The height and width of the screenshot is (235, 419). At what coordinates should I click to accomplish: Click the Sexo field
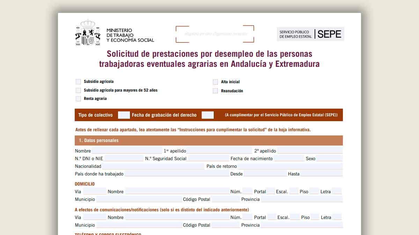click(x=329, y=158)
